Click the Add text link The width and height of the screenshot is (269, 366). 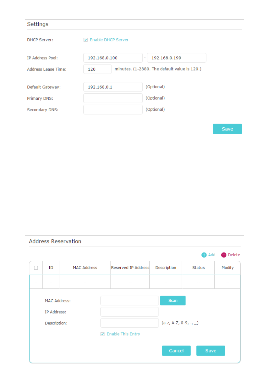pyautogui.click(x=211, y=255)
